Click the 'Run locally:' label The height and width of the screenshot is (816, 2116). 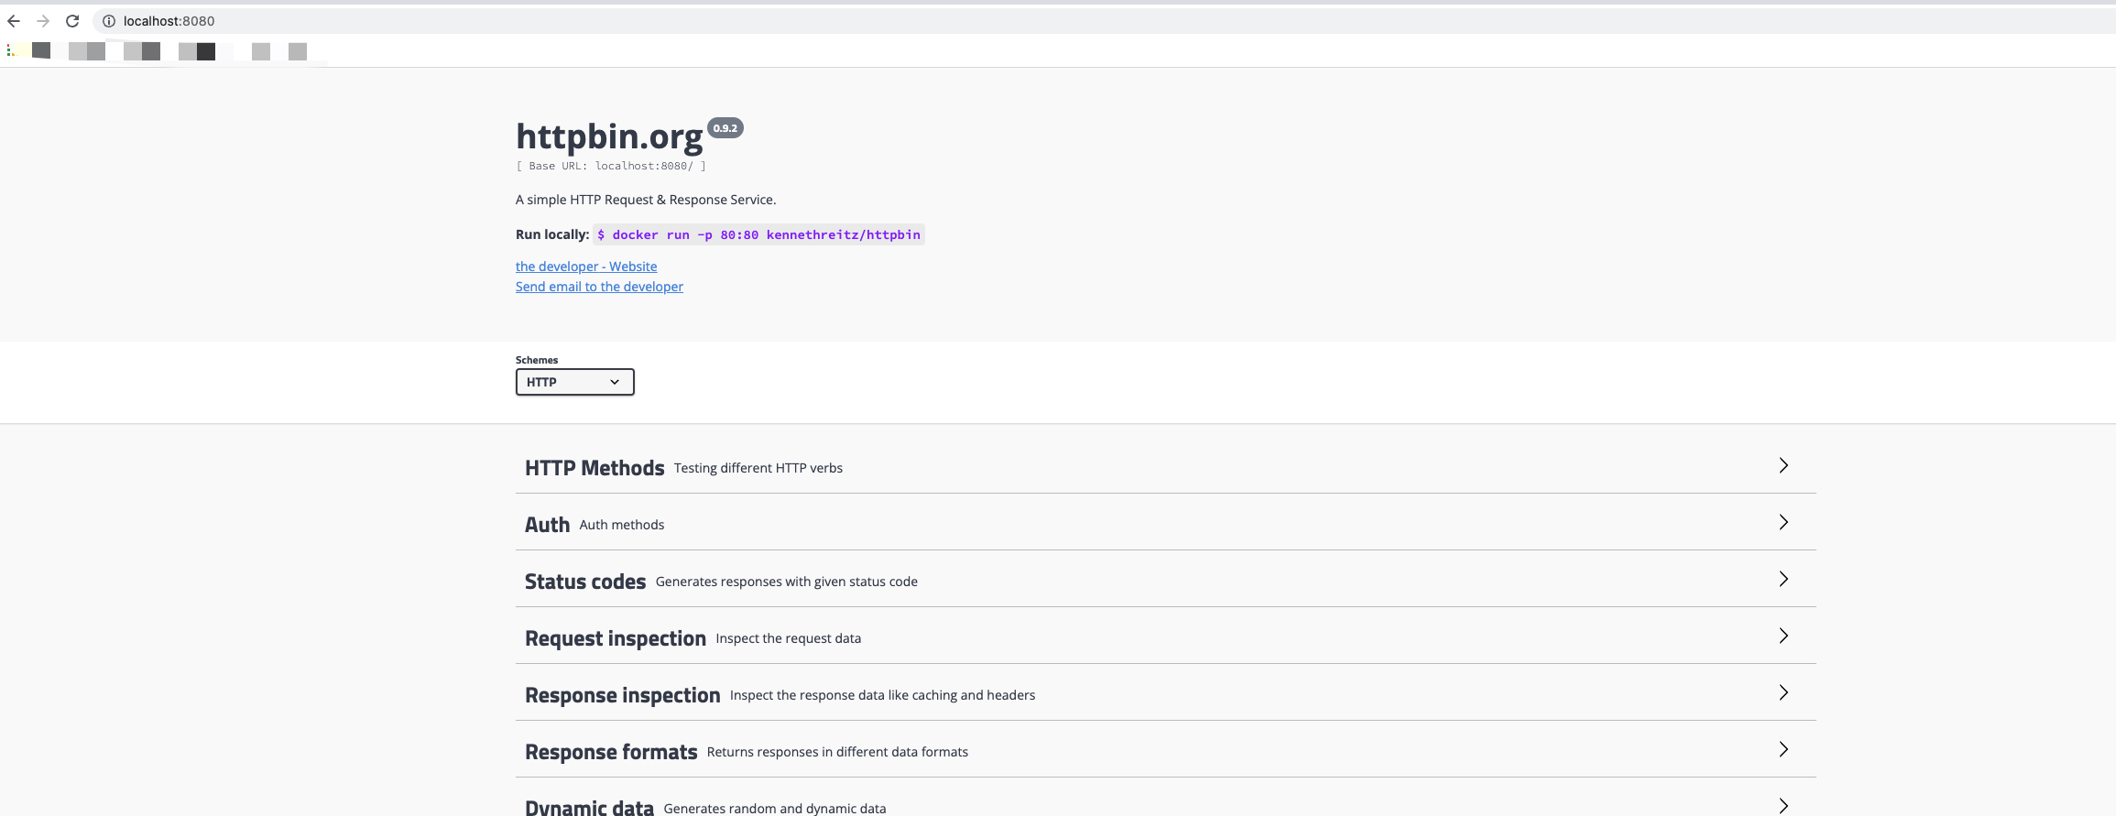[x=552, y=234]
